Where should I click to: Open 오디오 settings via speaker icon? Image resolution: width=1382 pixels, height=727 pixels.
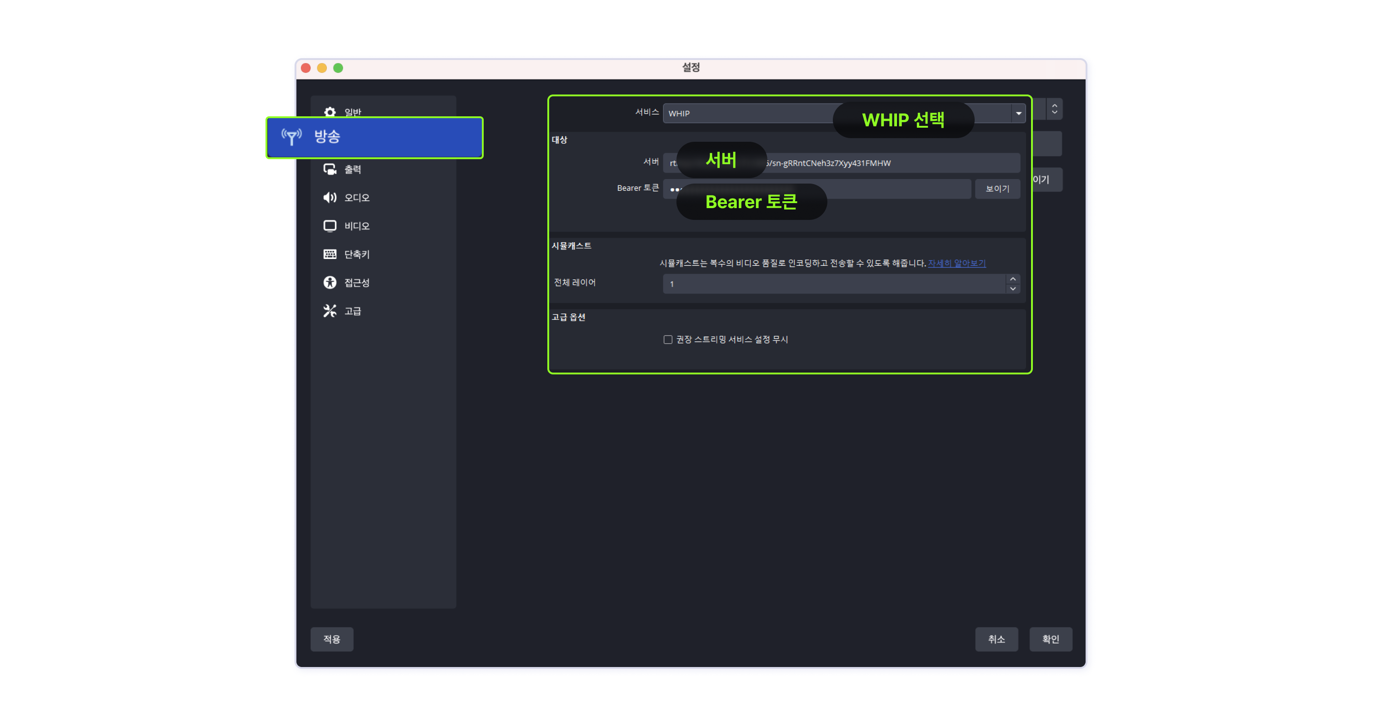(330, 198)
